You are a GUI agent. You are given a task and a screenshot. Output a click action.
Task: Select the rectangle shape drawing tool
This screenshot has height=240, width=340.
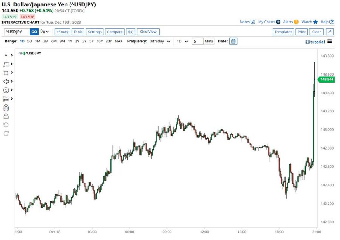coord(6,73)
